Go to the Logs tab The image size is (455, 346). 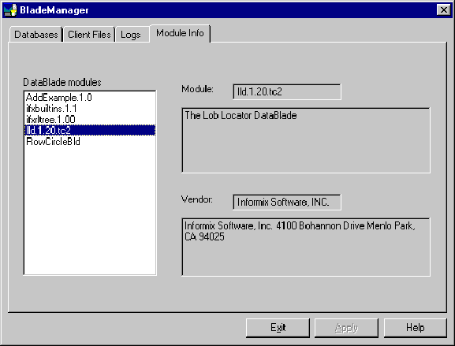coord(131,35)
